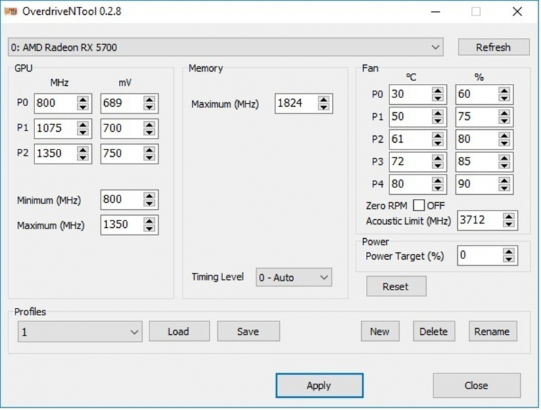Click the Apply button

coord(319,385)
